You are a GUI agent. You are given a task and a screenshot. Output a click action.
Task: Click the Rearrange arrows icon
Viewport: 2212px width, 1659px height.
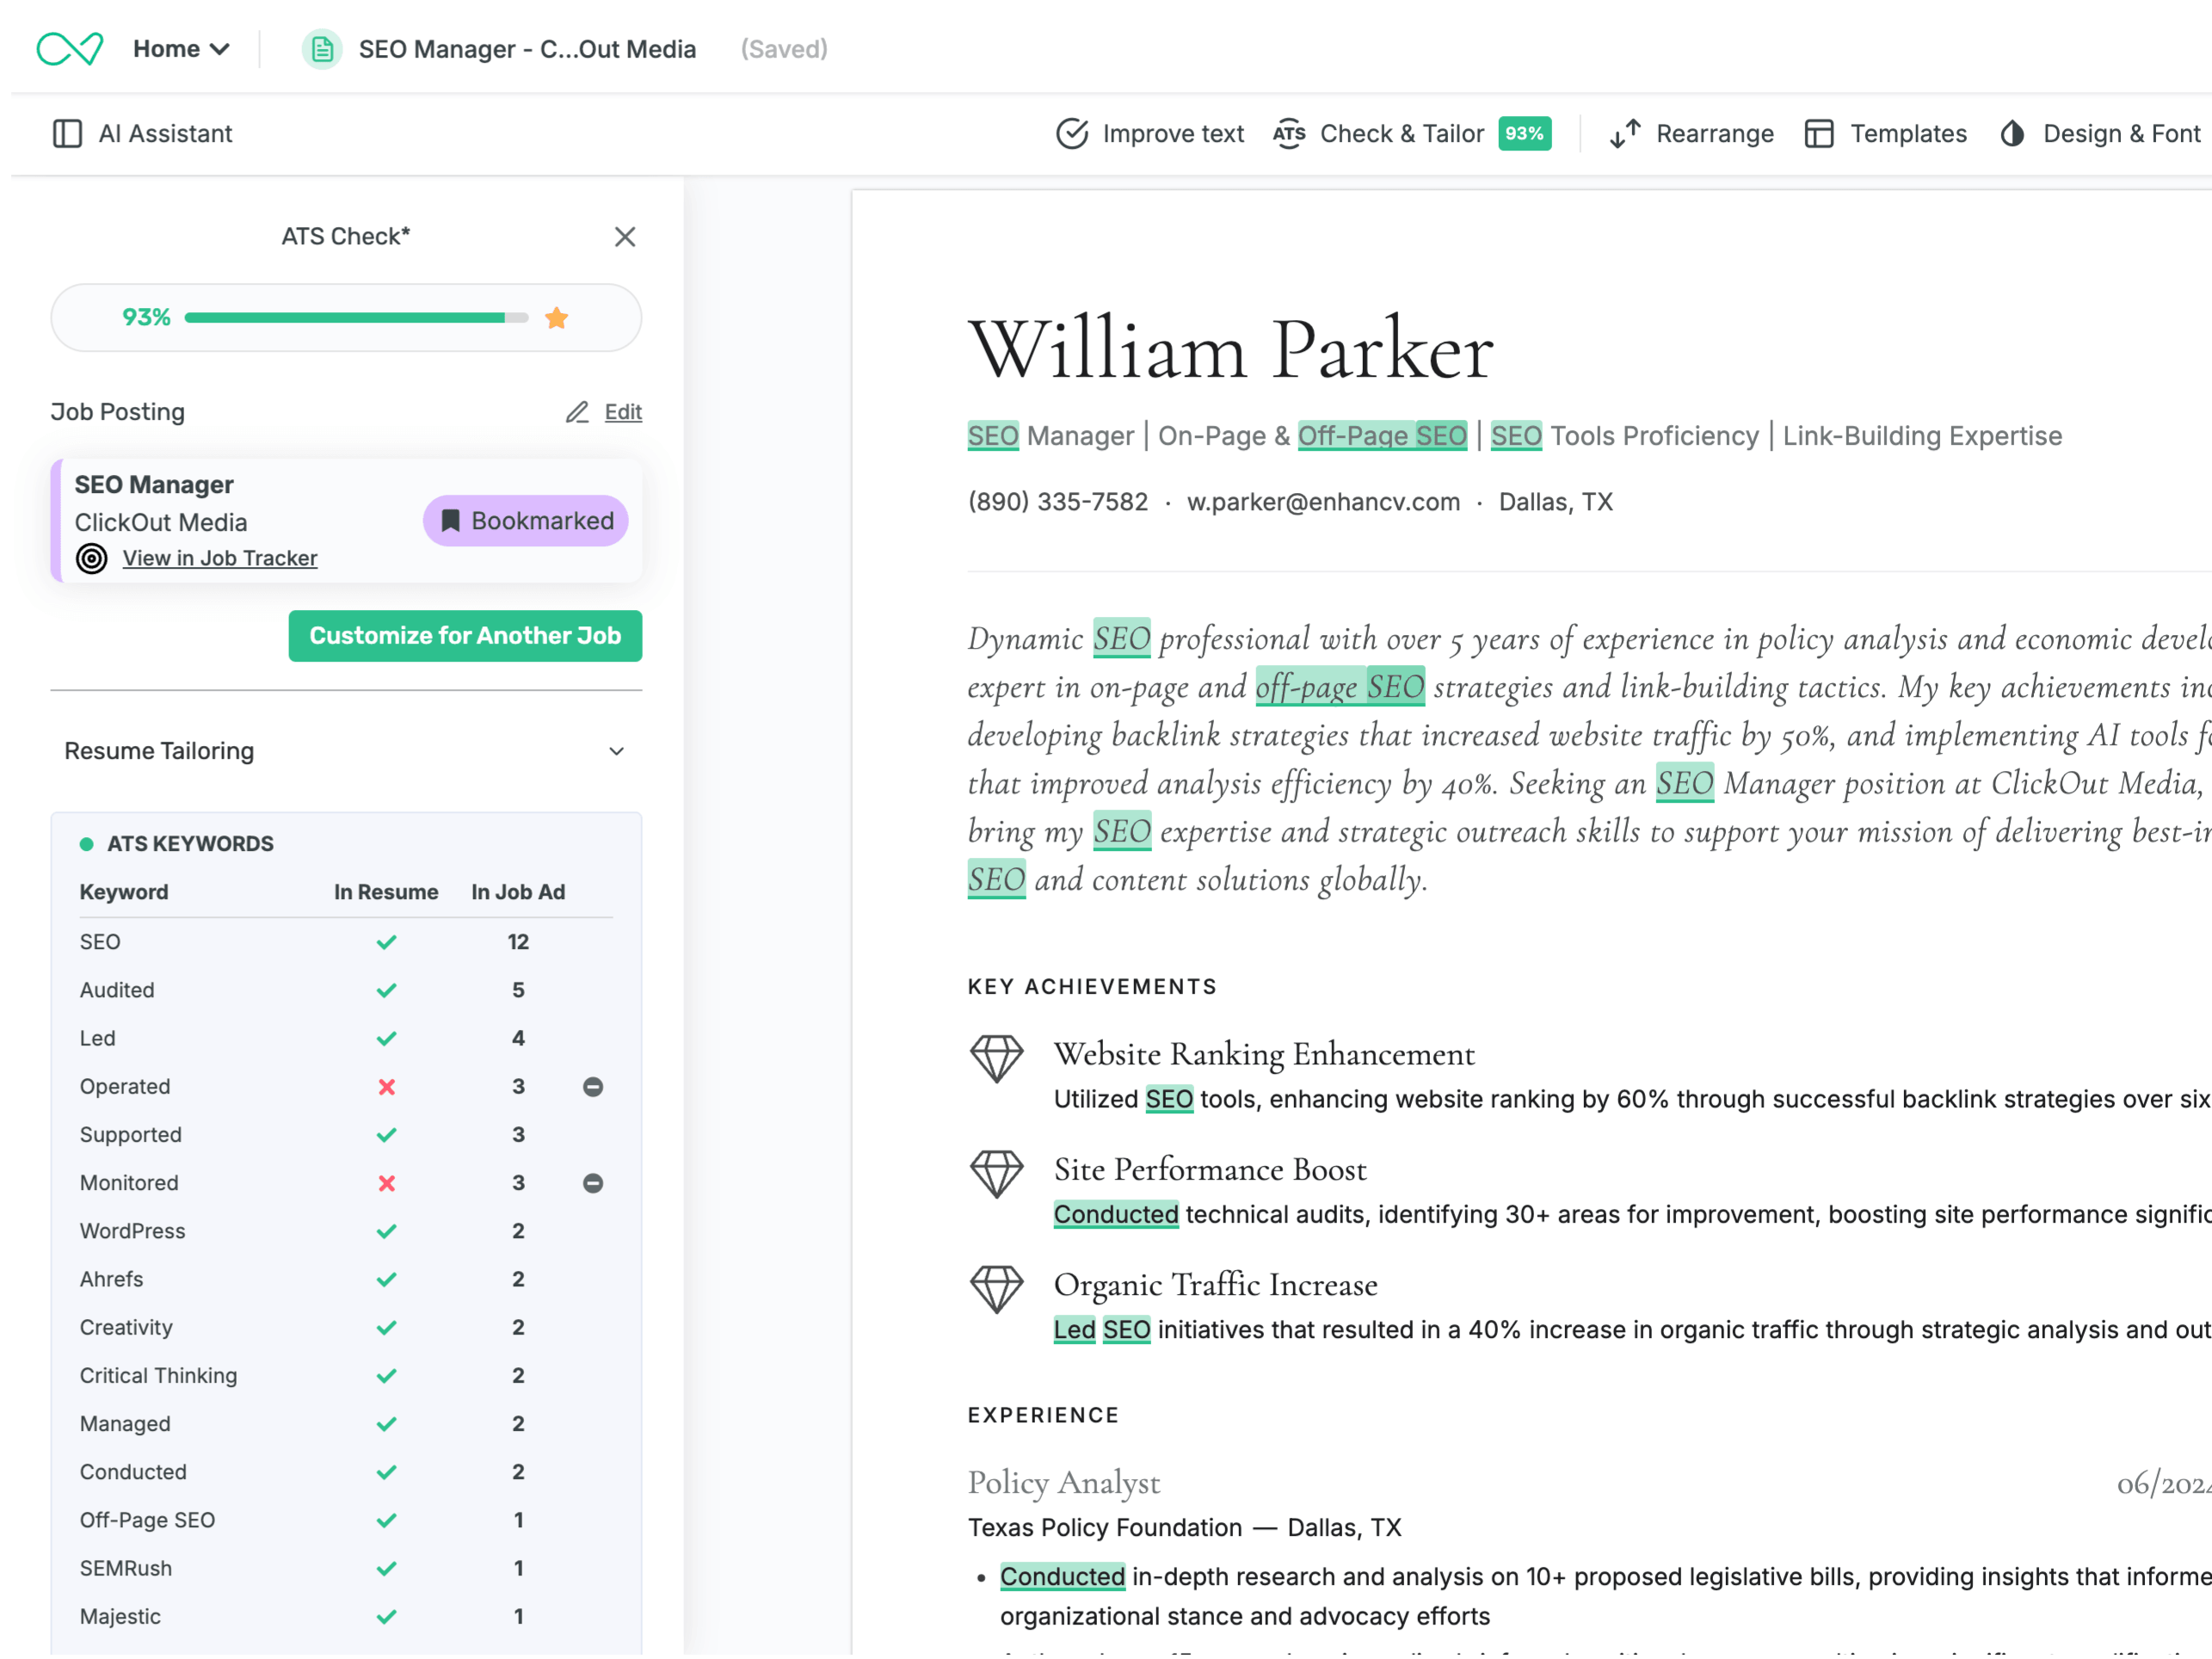pos(1625,134)
